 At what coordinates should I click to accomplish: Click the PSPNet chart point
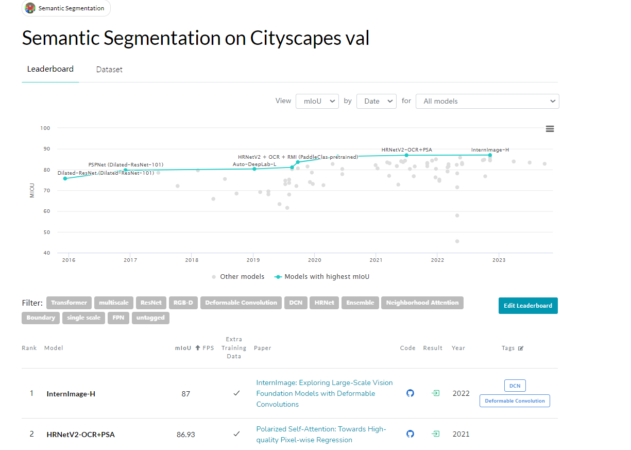125,170
